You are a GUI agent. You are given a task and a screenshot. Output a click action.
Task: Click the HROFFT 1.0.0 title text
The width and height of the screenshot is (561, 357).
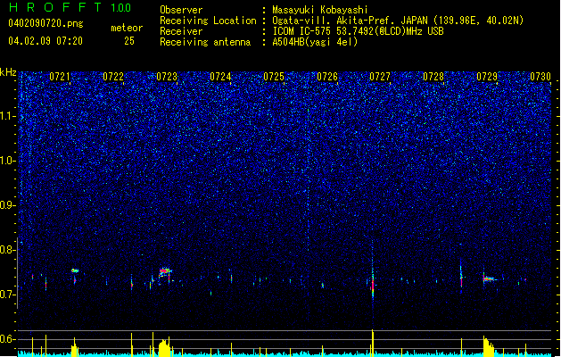tap(70, 7)
